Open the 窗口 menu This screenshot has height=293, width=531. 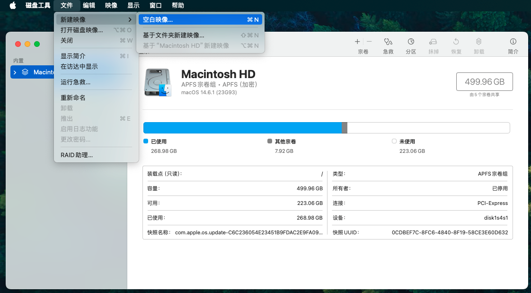point(155,5)
